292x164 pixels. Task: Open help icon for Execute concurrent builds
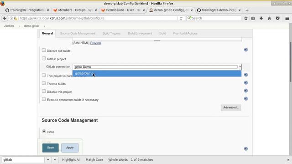[246, 99]
